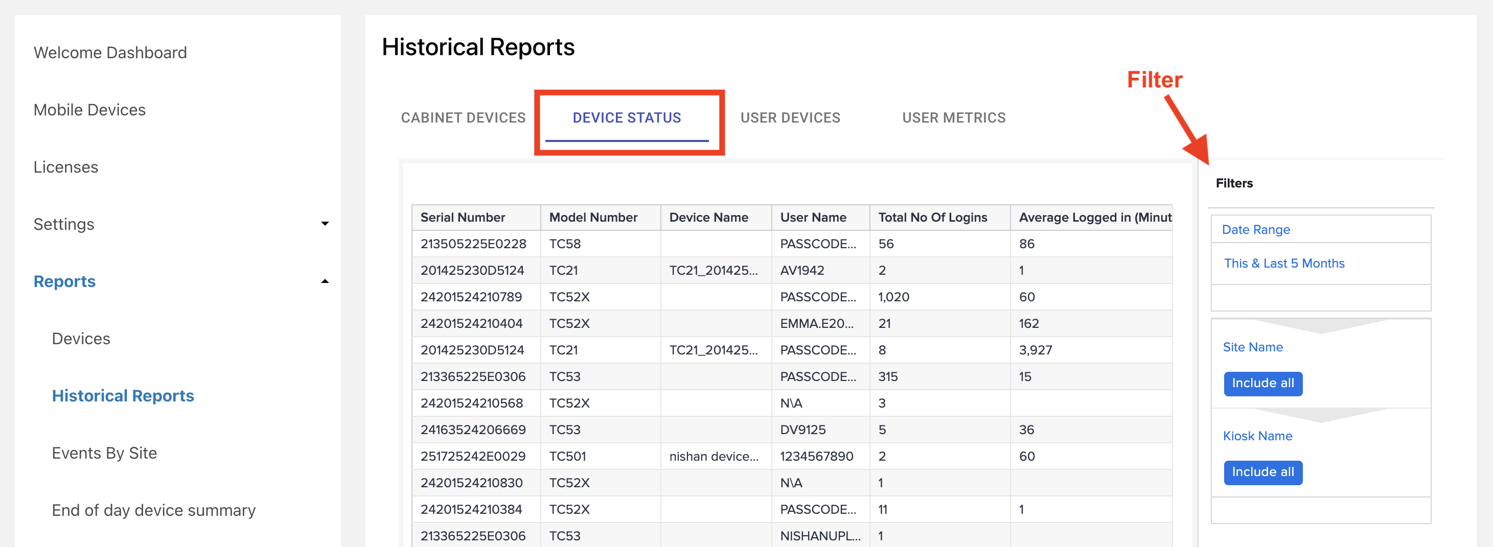Open the Kiosk Name filter
Viewport: 1493px width, 547px height.
(x=1257, y=436)
